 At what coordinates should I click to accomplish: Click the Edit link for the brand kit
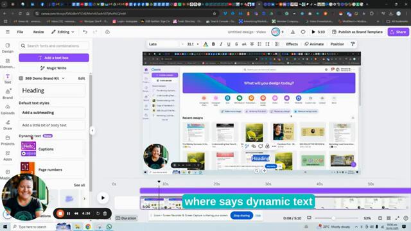[x=82, y=78]
